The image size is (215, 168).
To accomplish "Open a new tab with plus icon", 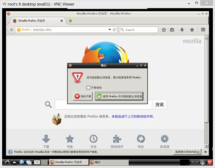I will [70, 21].
